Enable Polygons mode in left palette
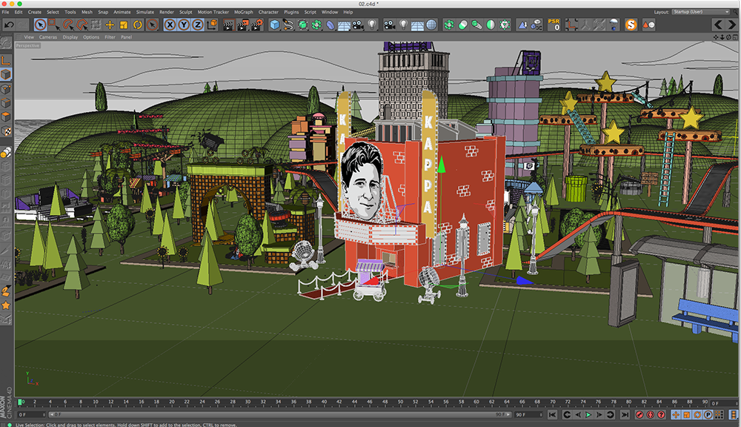The image size is (741, 427). pyautogui.click(x=6, y=116)
